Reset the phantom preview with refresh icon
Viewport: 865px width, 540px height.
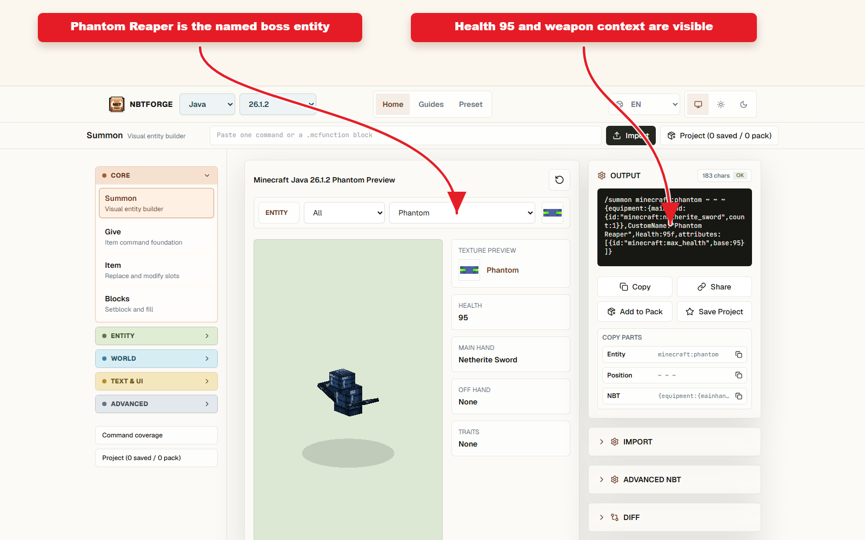[560, 180]
